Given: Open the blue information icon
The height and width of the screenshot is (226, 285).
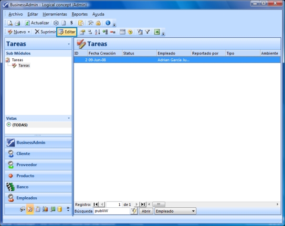Looking at the screenshot, I should tap(108, 23).
